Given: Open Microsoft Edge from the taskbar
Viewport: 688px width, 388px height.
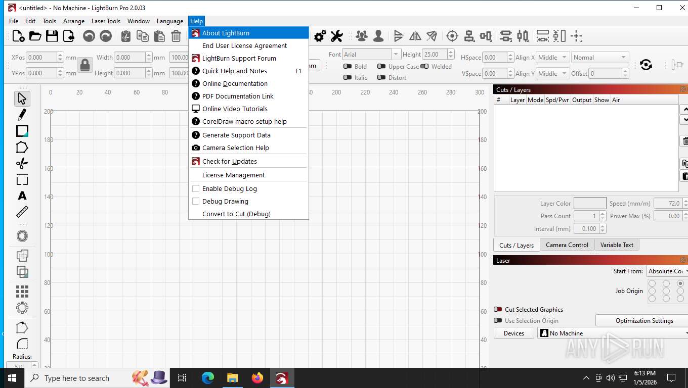Looking at the screenshot, I should 208,378.
